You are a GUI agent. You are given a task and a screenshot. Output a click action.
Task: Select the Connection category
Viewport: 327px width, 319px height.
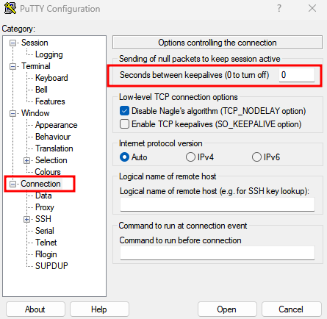[x=40, y=184]
